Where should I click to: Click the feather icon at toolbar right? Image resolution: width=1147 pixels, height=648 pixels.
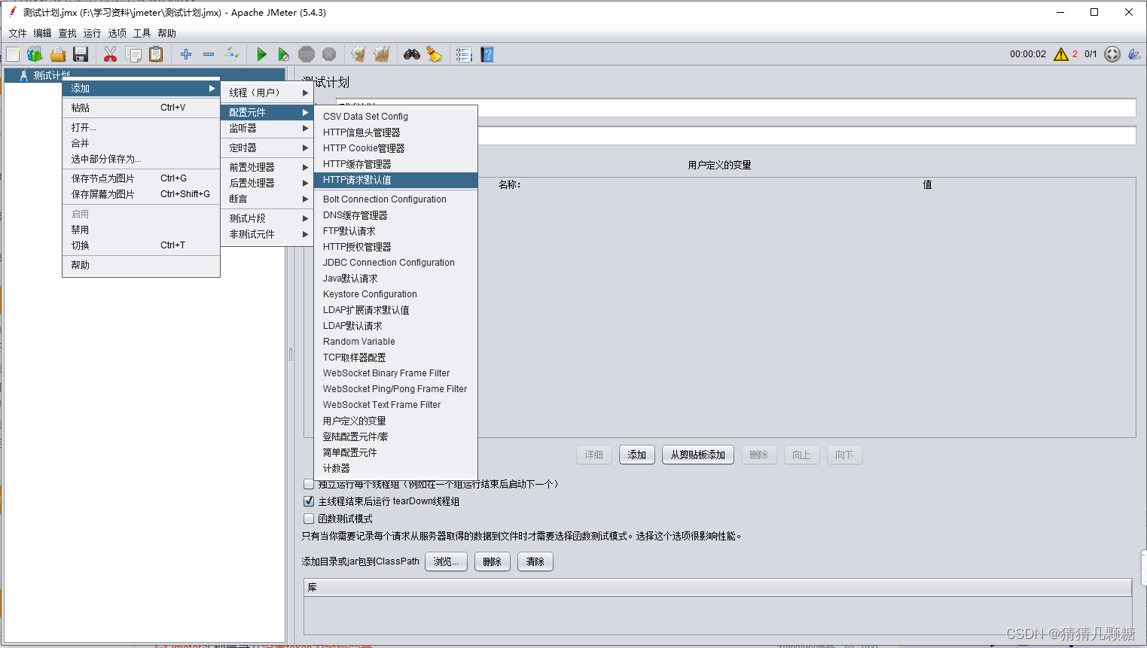[1134, 54]
